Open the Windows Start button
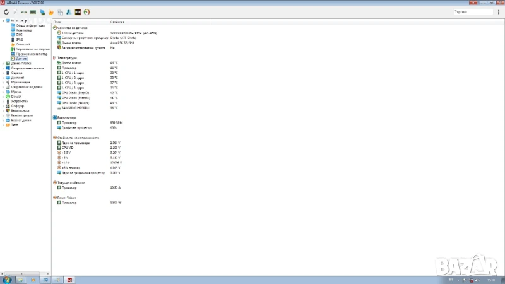The image size is (505, 284). coord(6,279)
